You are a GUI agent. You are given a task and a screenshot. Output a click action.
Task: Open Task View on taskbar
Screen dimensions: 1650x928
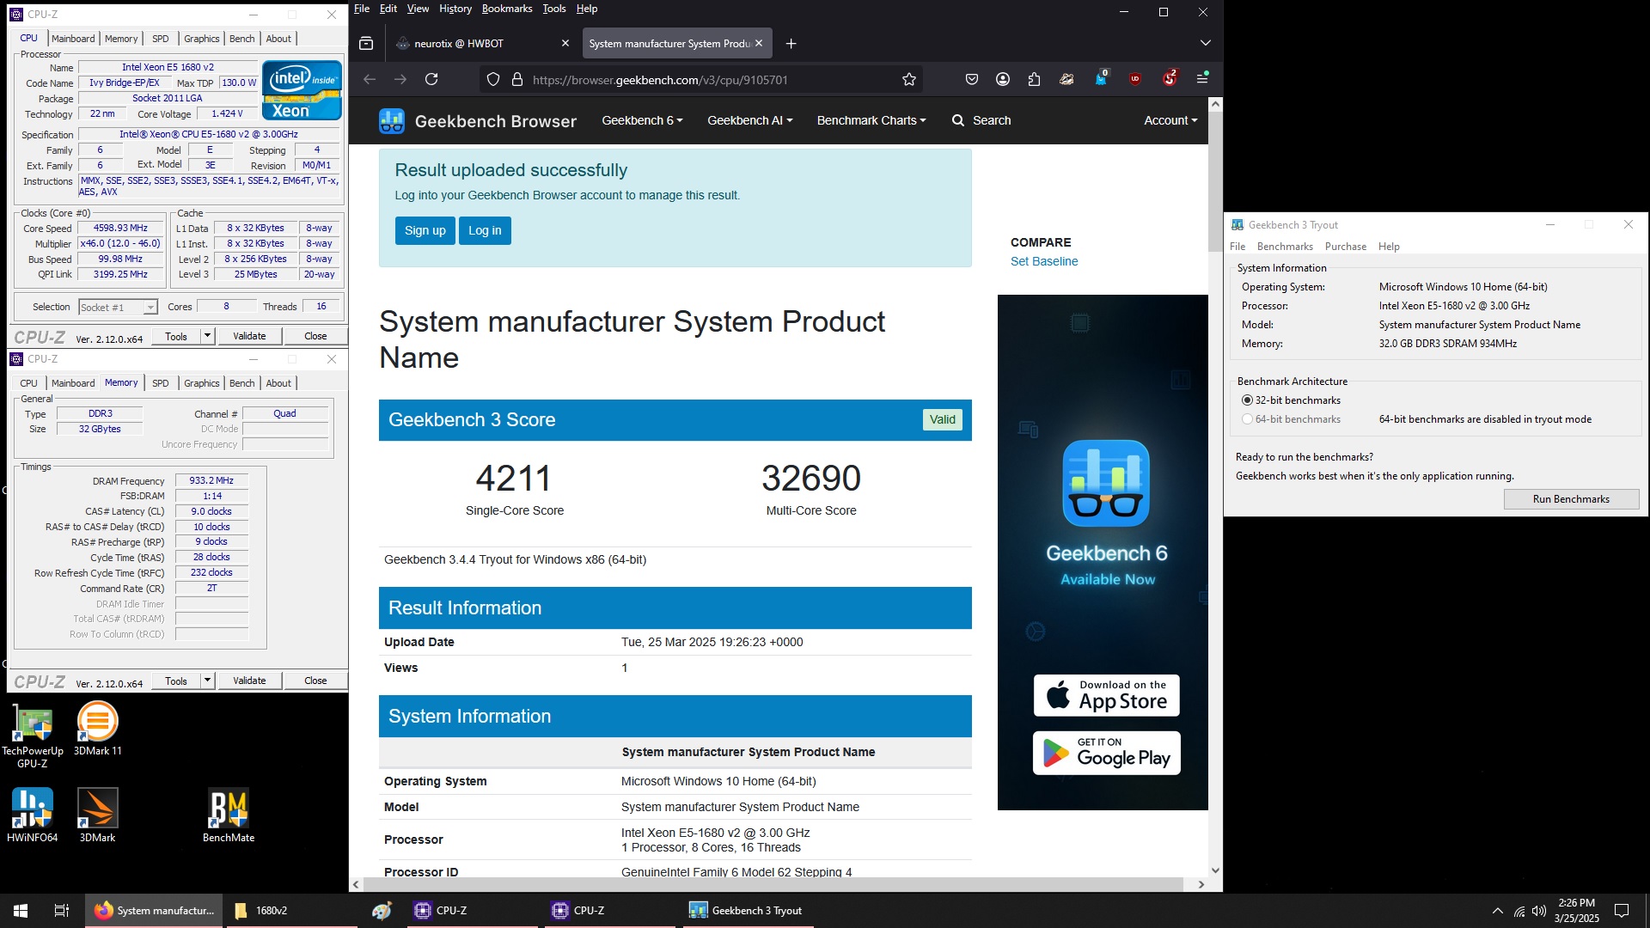click(61, 911)
